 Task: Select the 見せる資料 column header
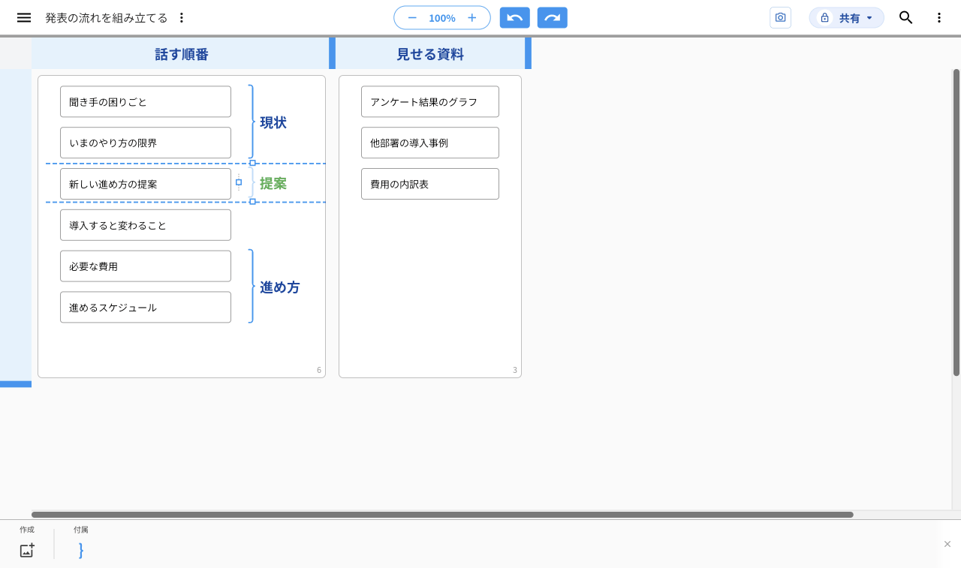[430, 54]
